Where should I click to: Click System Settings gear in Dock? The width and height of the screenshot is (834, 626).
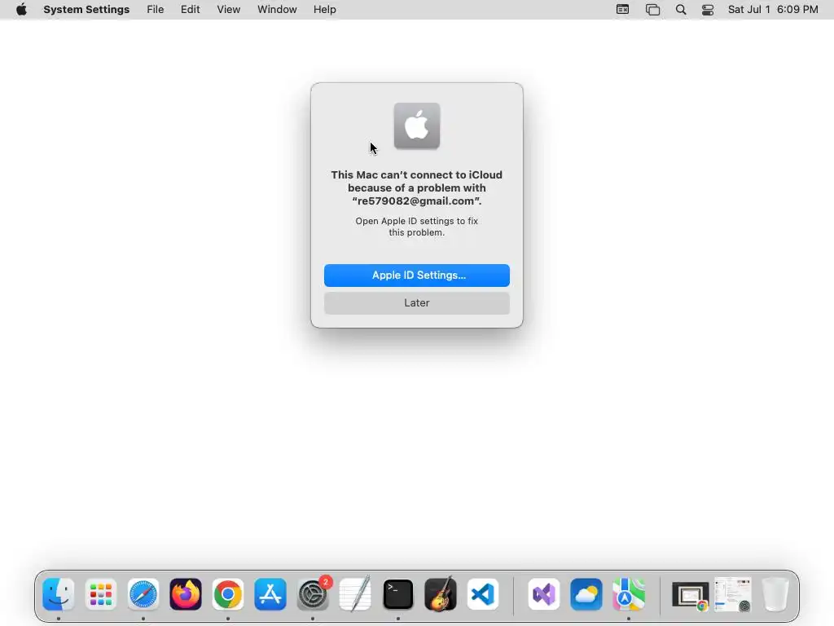tap(313, 594)
